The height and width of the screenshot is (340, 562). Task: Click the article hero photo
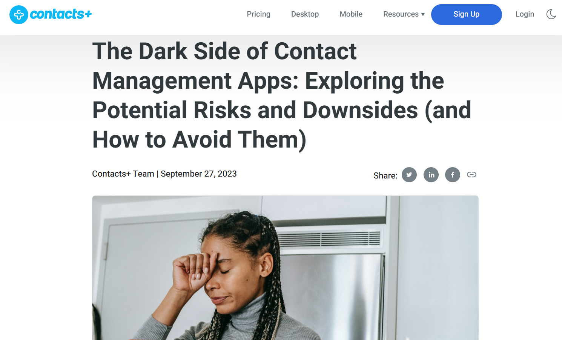pos(285,268)
